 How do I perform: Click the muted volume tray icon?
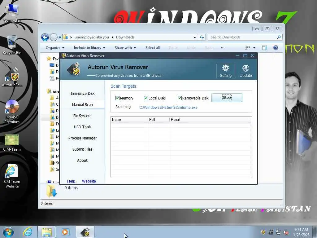coord(286,232)
